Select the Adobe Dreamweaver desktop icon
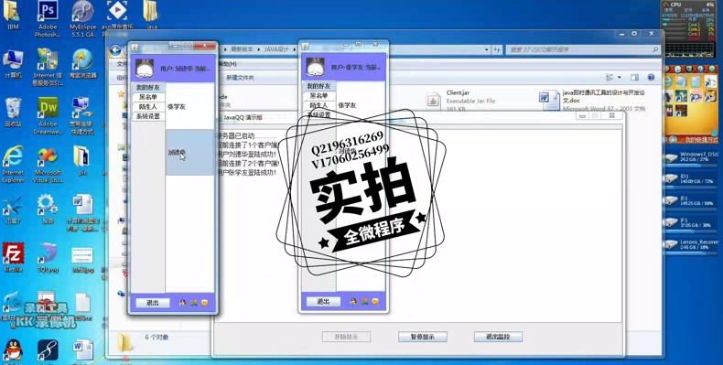The width and height of the screenshot is (723, 365). click(x=48, y=115)
